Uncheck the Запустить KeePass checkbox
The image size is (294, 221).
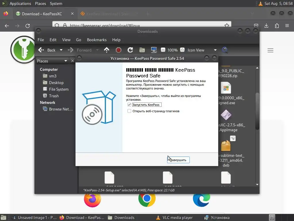point(129,105)
